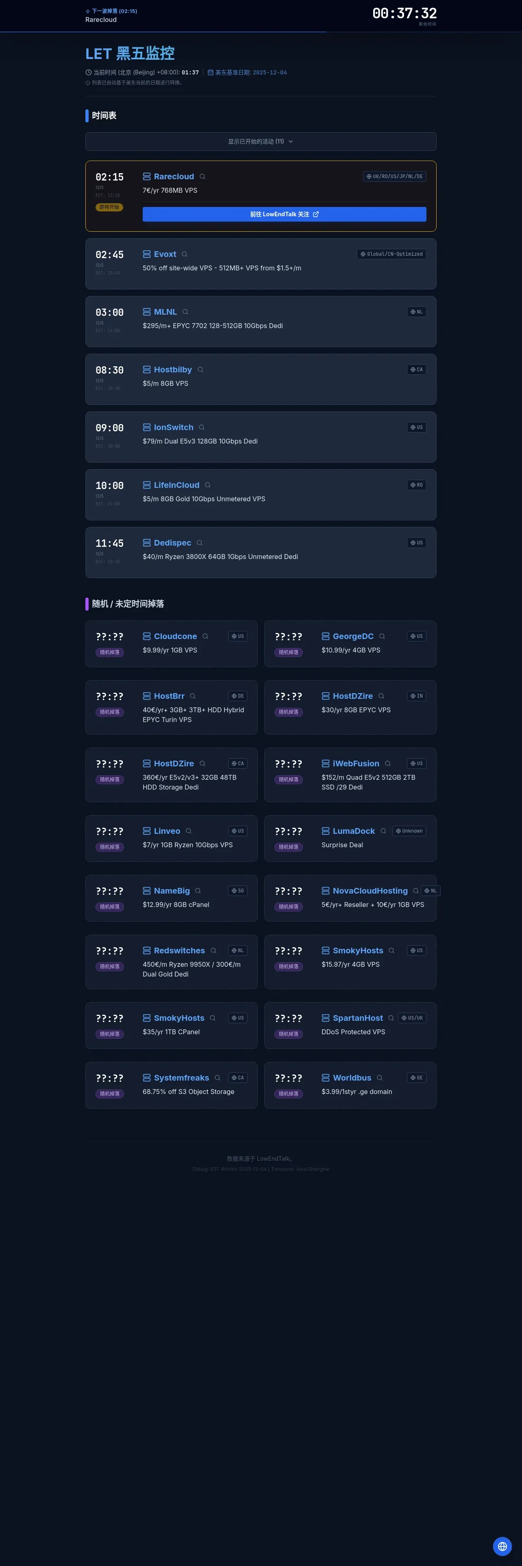Click the '$5/m 8GB VPS' Hostbilby text

165,384
